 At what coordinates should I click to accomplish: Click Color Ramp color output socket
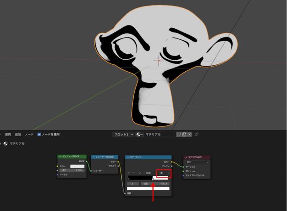(x=172, y=162)
